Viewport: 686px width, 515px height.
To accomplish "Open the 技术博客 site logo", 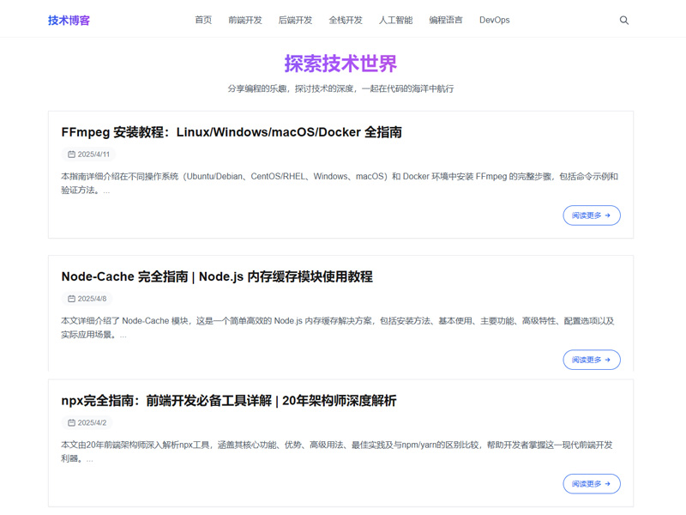I will pyautogui.click(x=69, y=20).
